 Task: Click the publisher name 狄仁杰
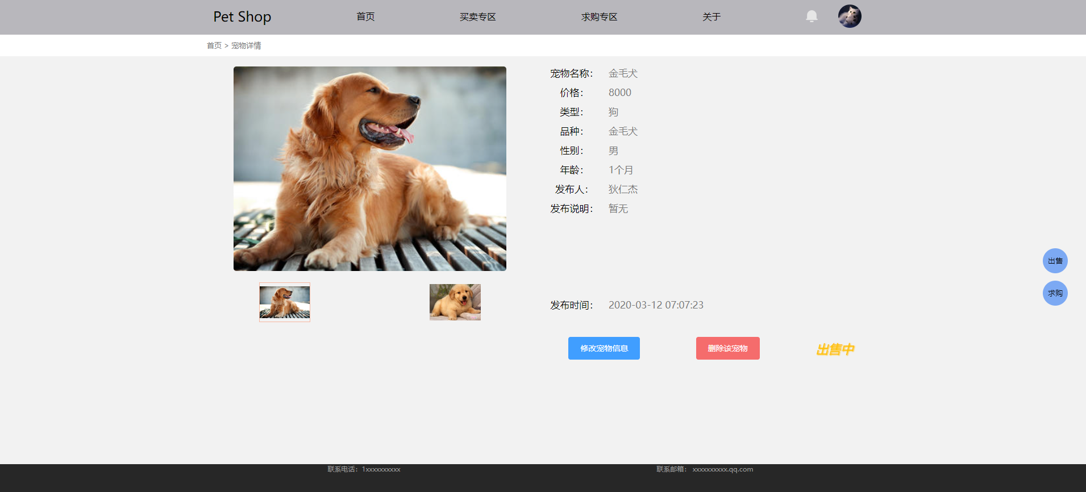click(x=623, y=189)
